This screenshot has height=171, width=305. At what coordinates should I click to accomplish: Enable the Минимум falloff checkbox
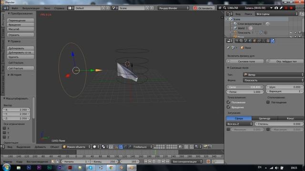(228, 129)
